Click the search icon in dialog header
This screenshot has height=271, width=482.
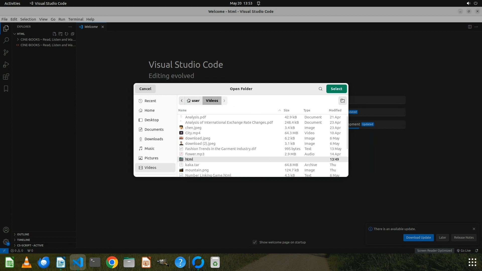(320, 89)
